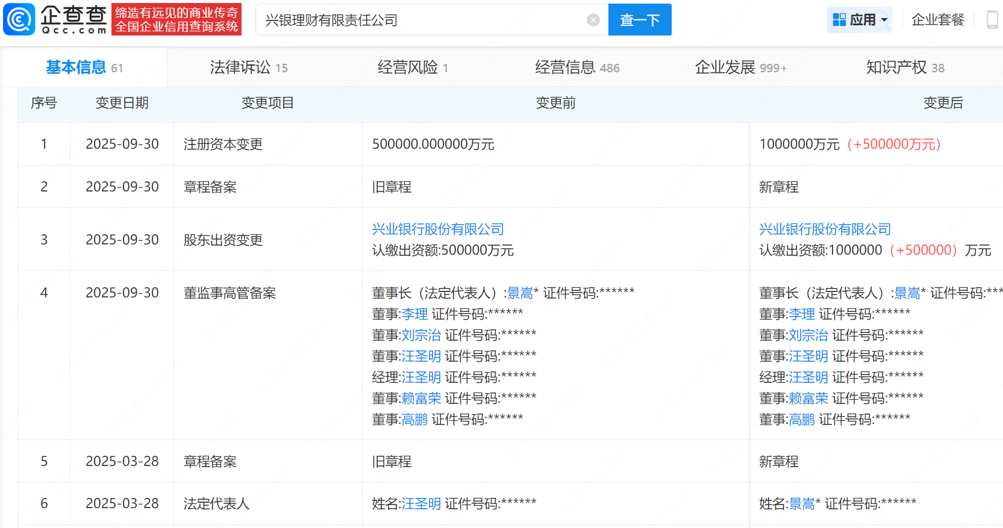Click the 应用 grid icon
This screenshot has width=1003, height=528.
point(839,20)
